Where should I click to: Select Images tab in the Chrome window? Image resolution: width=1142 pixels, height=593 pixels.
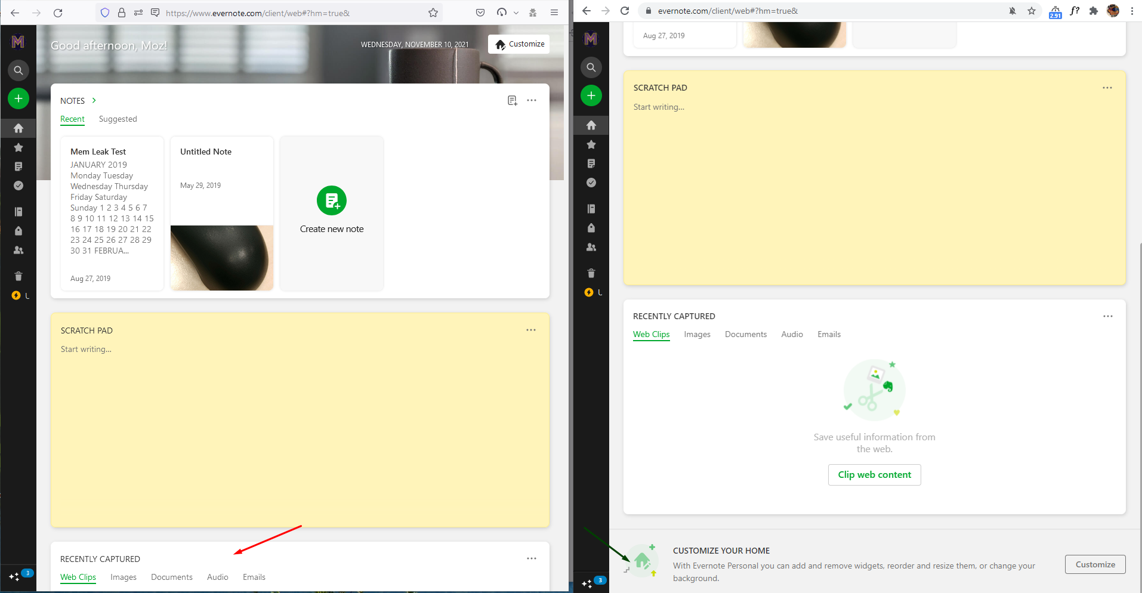697,335
